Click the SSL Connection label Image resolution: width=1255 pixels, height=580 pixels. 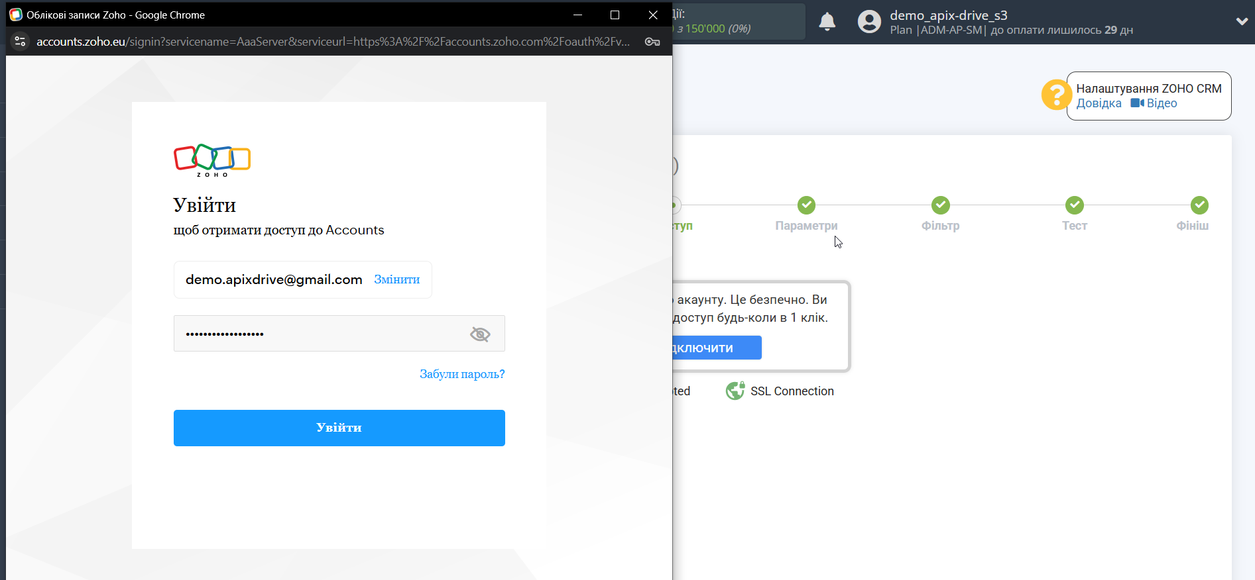pyautogui.click(x=792, y=391)
